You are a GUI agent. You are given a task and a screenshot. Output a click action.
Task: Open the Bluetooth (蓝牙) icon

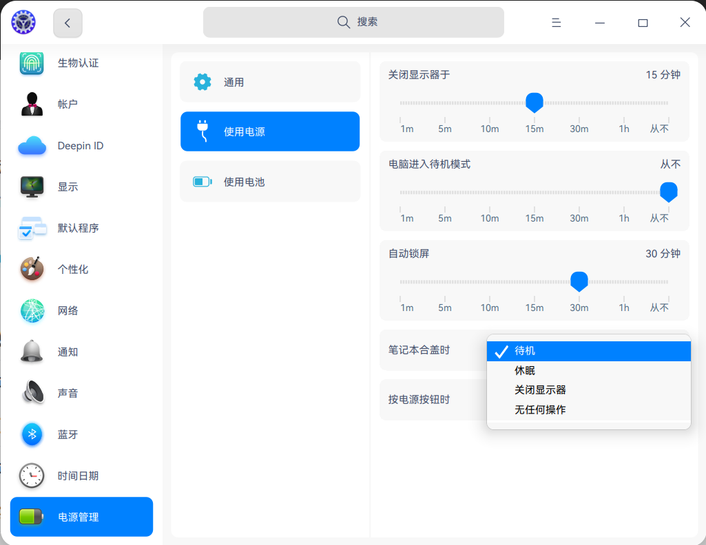coord(32,434)
